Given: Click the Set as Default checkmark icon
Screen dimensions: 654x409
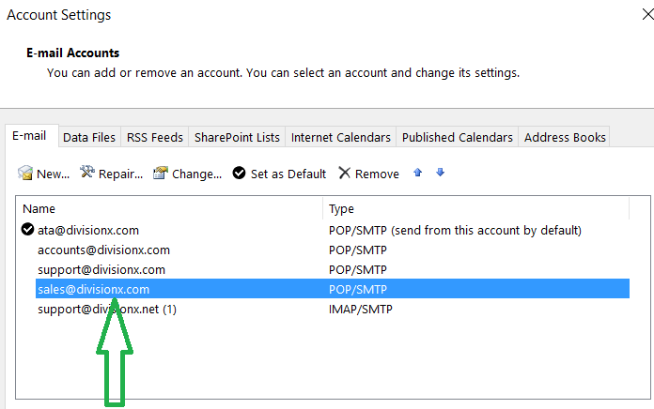Looking at the screenshot, I should pyautogui.click(x=239, y=174).
